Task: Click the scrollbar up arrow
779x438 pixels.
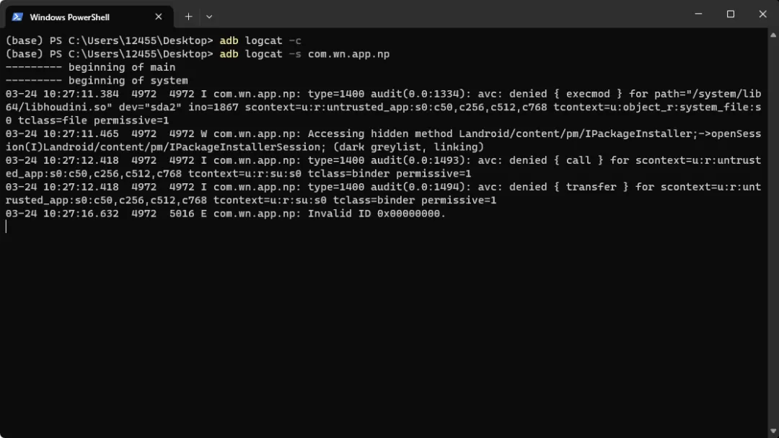Action: pos(773,35)
